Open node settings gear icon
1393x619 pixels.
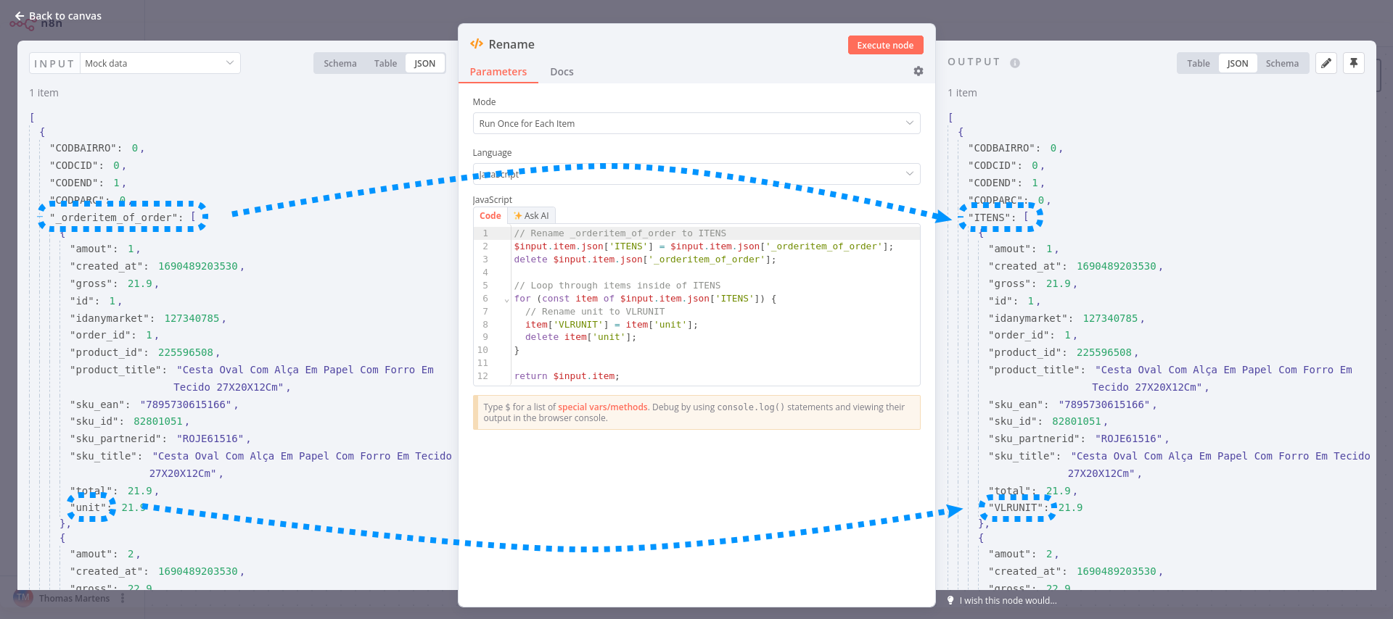pyautogui.click(x=918, y=71)
